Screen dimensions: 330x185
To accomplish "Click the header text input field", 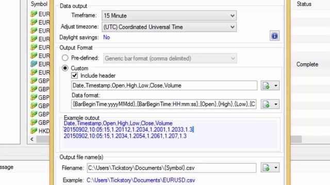I will (x=164, y=86).
